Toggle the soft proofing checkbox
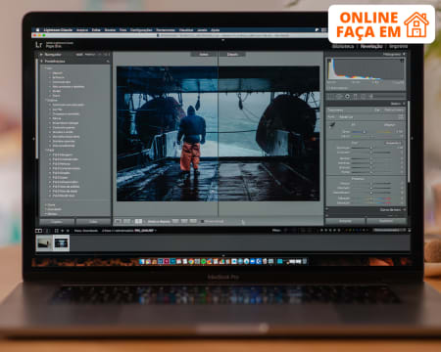The width and height of the screenshot is (441, 352). click(203, 221)
